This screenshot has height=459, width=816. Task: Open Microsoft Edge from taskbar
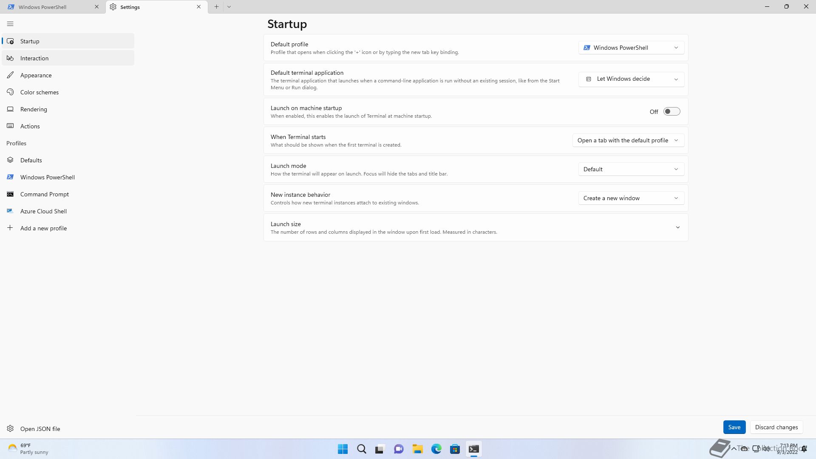pos(436,449)
